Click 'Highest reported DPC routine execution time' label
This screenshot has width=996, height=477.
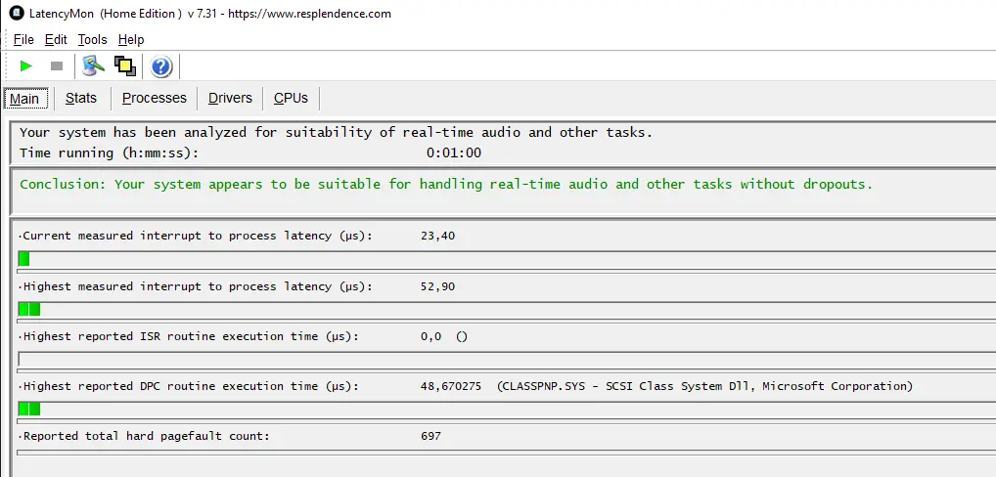pyautogui.click(x=191, y=386)
